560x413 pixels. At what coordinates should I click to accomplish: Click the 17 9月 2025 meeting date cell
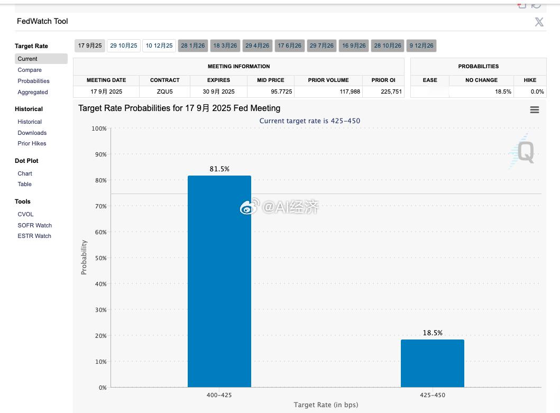click(x=106, y=92)
